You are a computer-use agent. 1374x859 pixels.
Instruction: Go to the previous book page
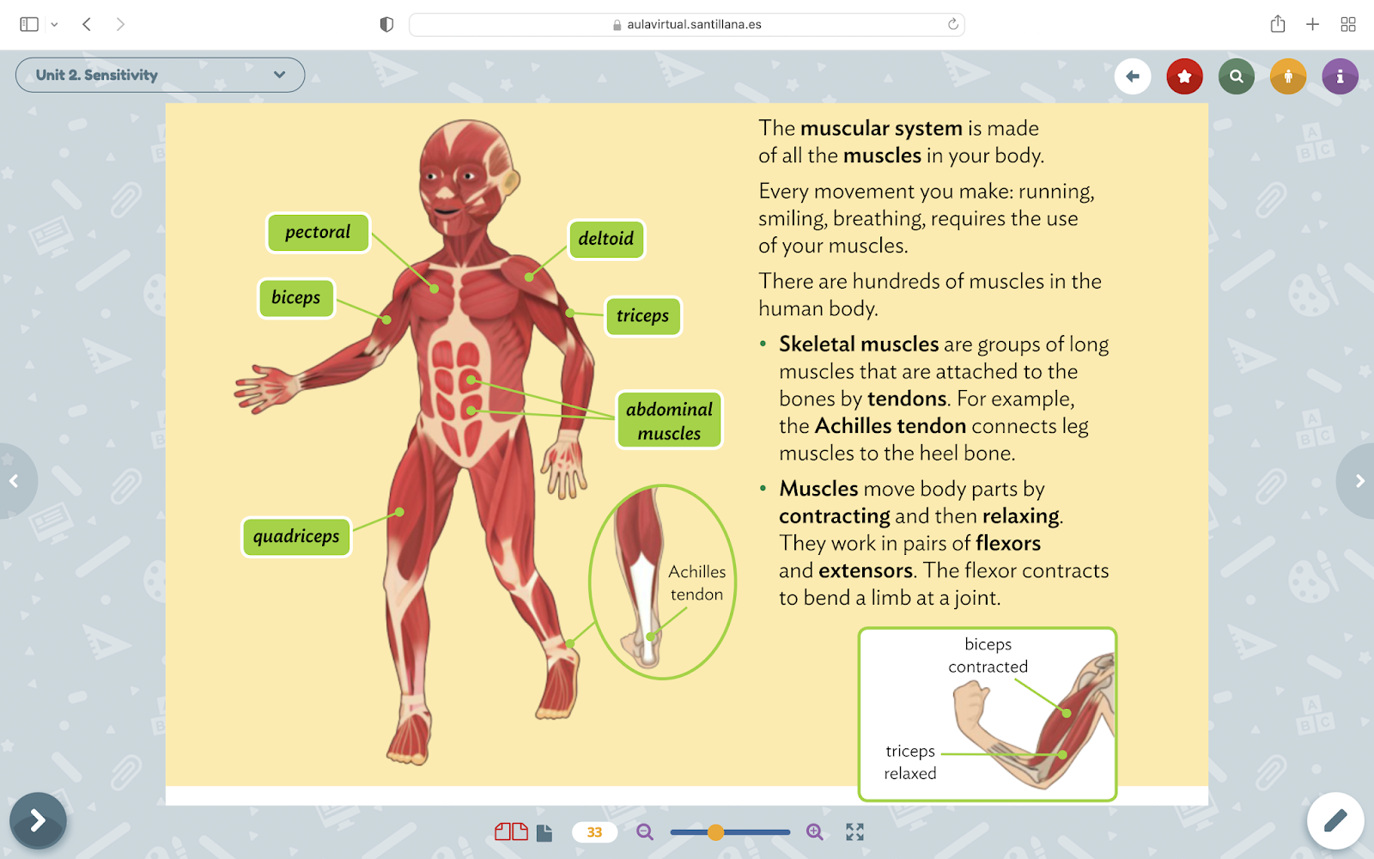15,481
